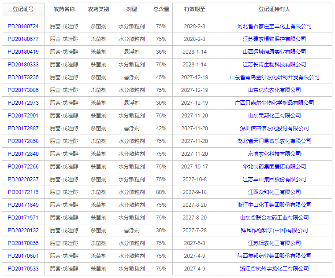The width and height of the screenshot is (335, 278).
Task: Open holder 浙江中山化工集团股份有限公司
Action: point(274,205)
